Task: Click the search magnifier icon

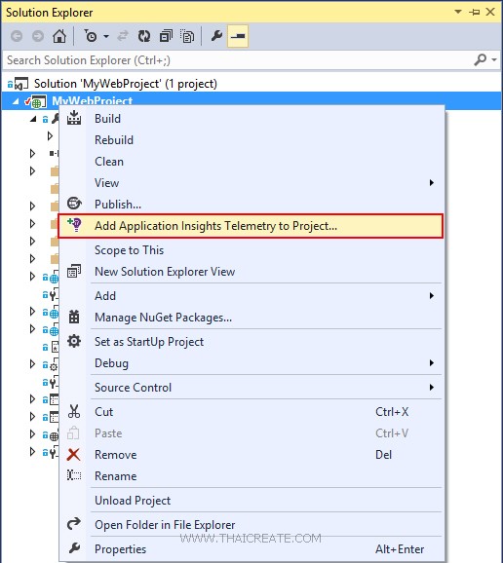Action: pos(480,59)
